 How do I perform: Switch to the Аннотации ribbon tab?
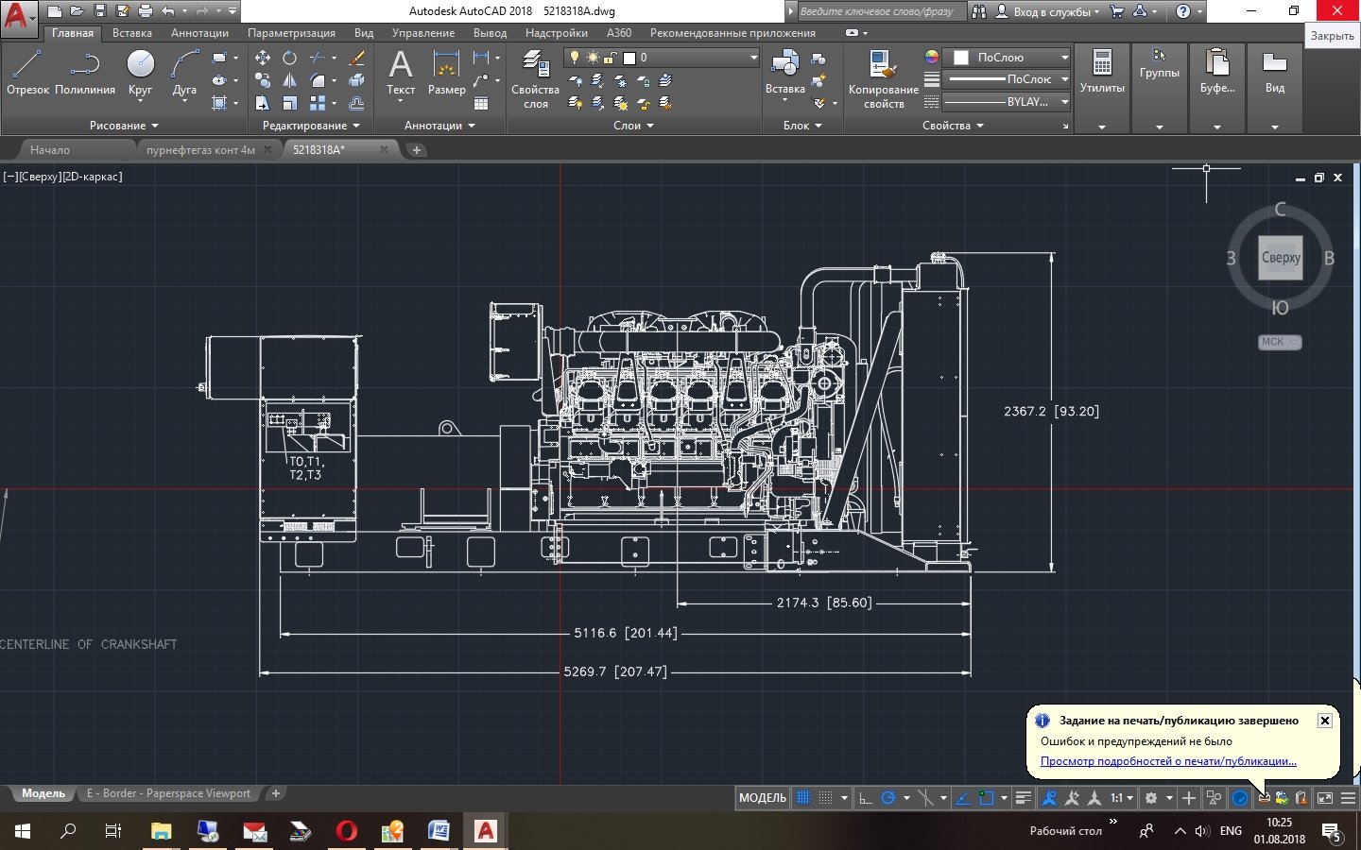(x=199, y=33)
